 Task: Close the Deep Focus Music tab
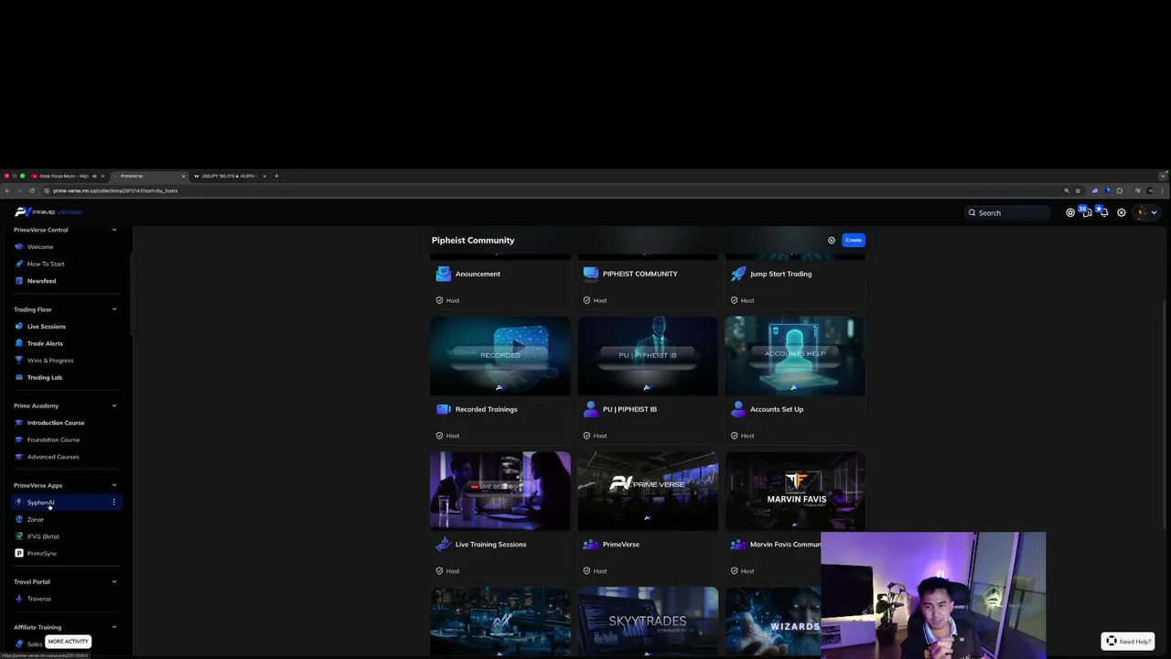[102, 176]
